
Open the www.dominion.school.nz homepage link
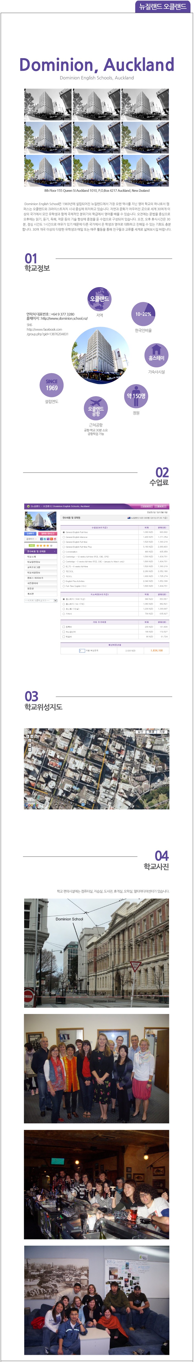[64, 318]
